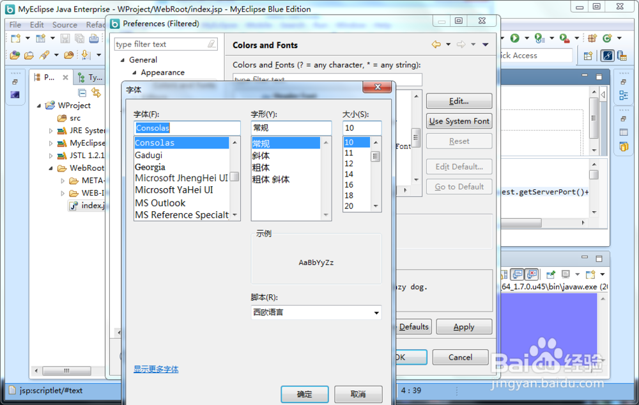
Task: Click the Print icon in main toolbar
Action: [94, 38]
